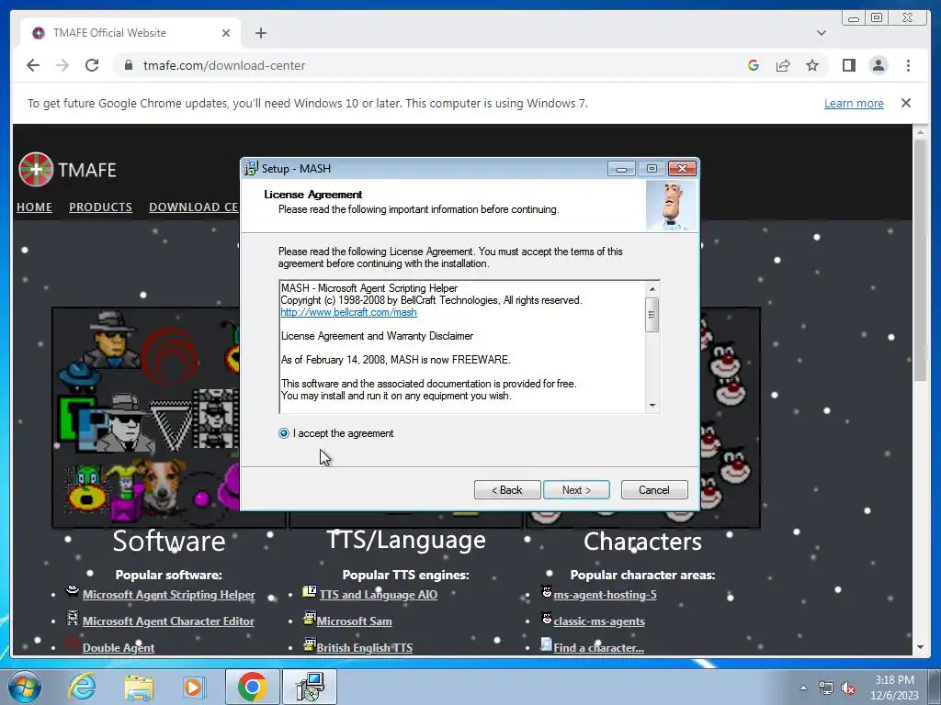Click the license scrollbar thumb
The width and height of the screenshot is (941, 705).
(652, 315)
